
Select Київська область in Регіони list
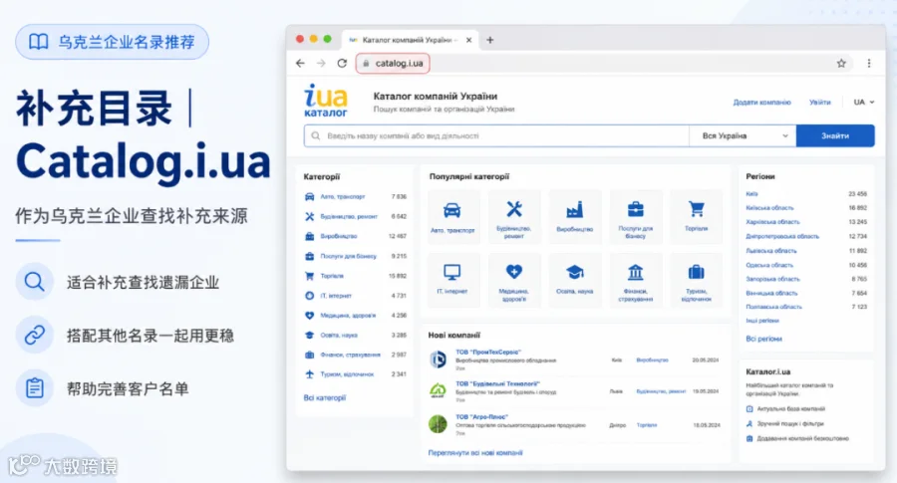point(769,208)
